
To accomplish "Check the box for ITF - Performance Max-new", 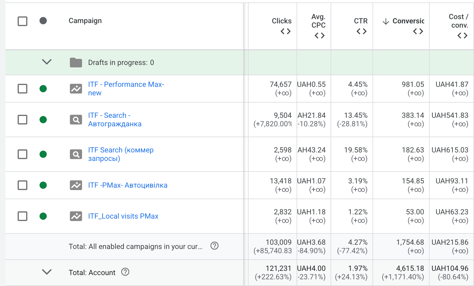I will click(x=22, y=89).
